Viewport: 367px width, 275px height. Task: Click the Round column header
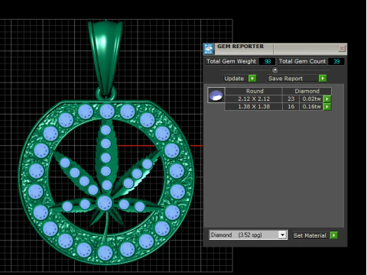click(255, 91)
